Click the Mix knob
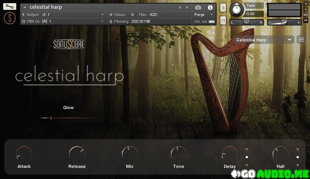Image resolution: width=310 pixels, height=179 pixels. tap(130, 154)
